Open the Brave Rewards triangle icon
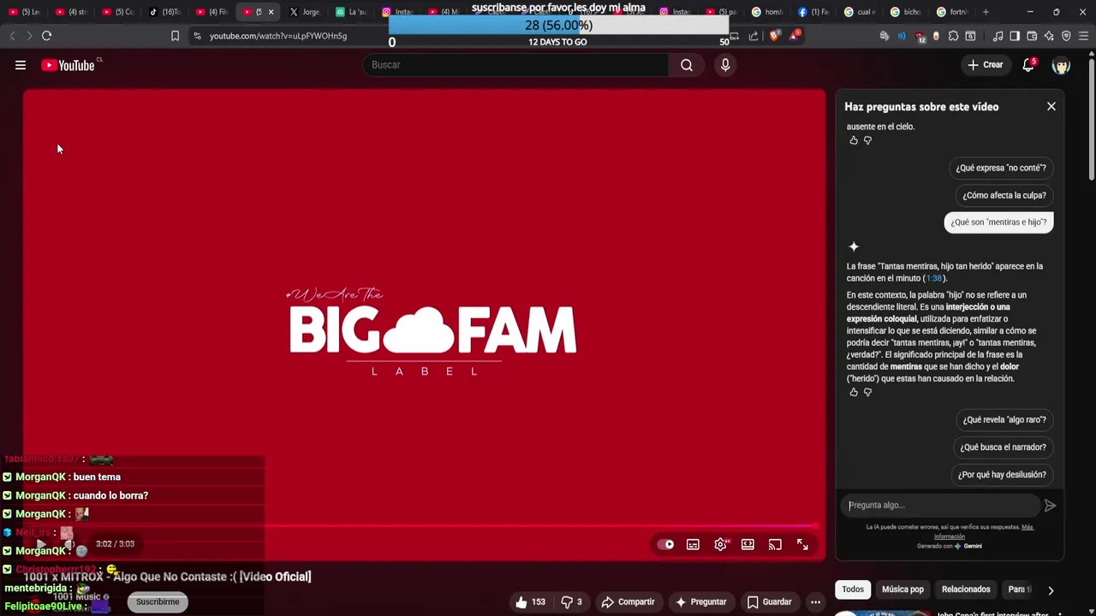Screen dimensions: 1096x616 [x=795, y=36]
